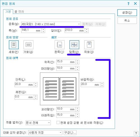This screenshot has height=137, width=140.
Task: Select portrait orientation 세로(P) icon
Action: (x=14, y=45)
